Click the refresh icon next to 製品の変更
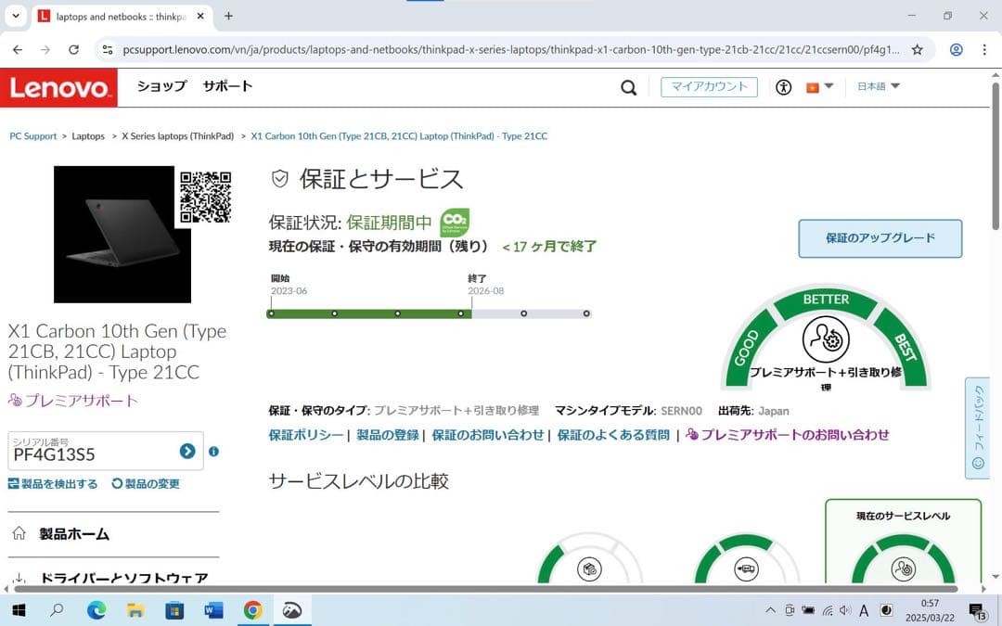The image size is (1002, 626). [x=115, y=482]
